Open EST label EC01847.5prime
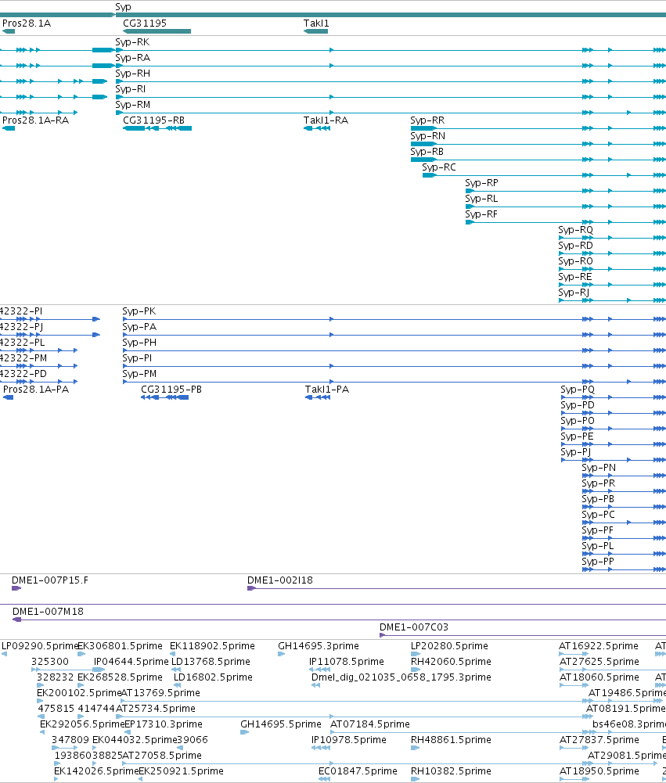The width and height of the screenshot is (666, 783). 358,770
